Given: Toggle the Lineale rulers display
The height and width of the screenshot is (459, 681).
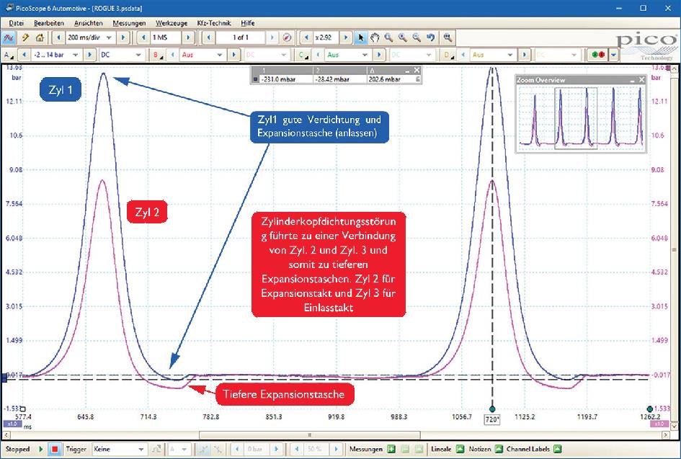Looking at the screenshot, I should point(461,449).
